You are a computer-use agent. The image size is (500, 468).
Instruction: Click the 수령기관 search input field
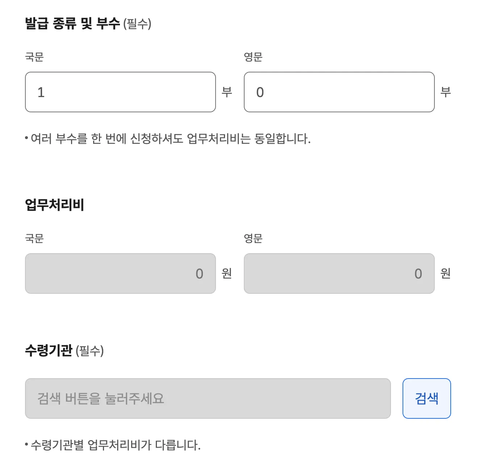pyautogui.click(x=207, y=398)
